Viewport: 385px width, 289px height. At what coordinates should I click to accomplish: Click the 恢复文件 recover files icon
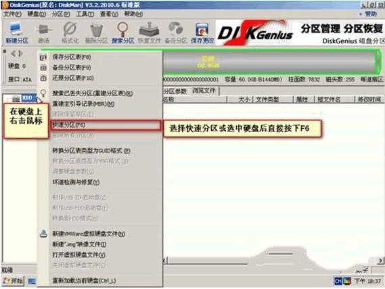point(149,32)
